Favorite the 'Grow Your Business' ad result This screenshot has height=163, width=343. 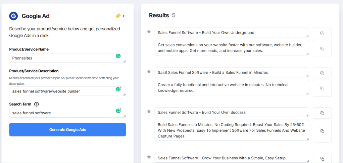(149, 157)
